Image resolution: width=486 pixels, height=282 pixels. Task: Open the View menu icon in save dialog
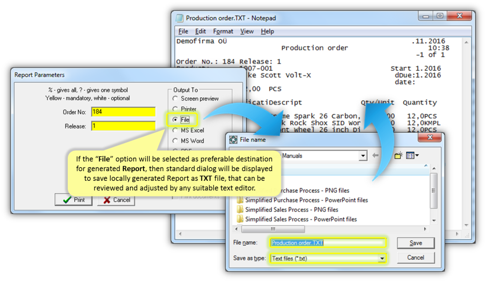point(412,155)
